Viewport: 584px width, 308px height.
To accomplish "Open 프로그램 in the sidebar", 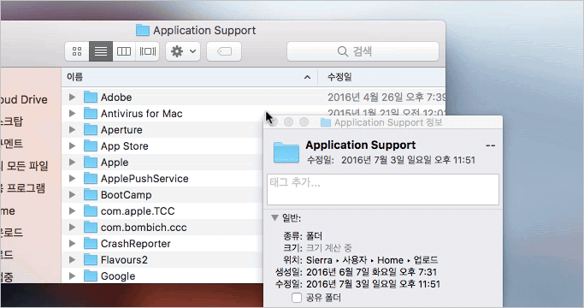I will pos(23,187).
